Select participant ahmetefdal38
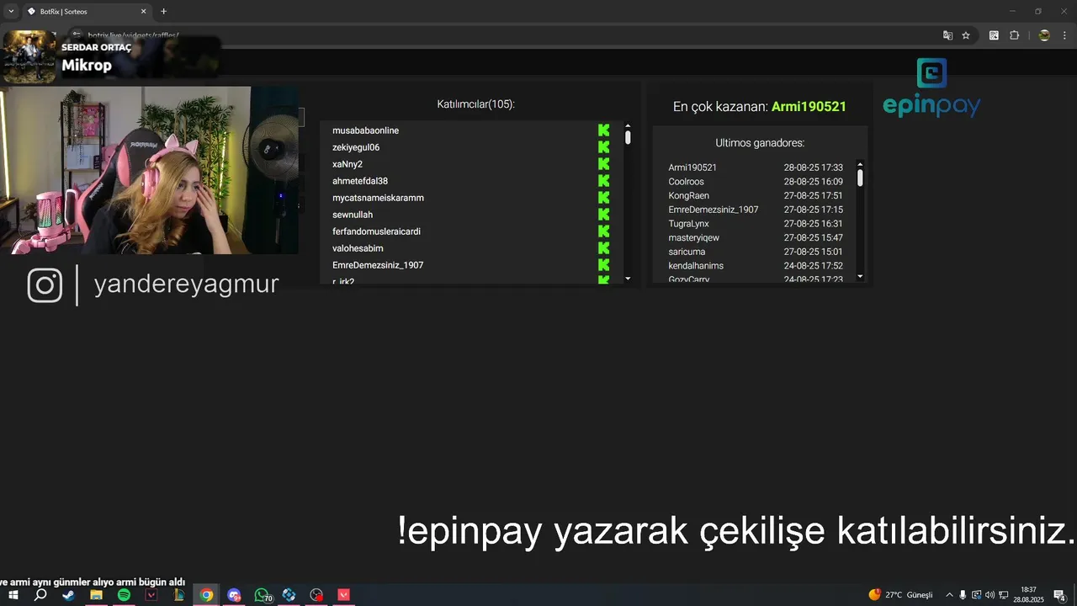 click(360, 181)
